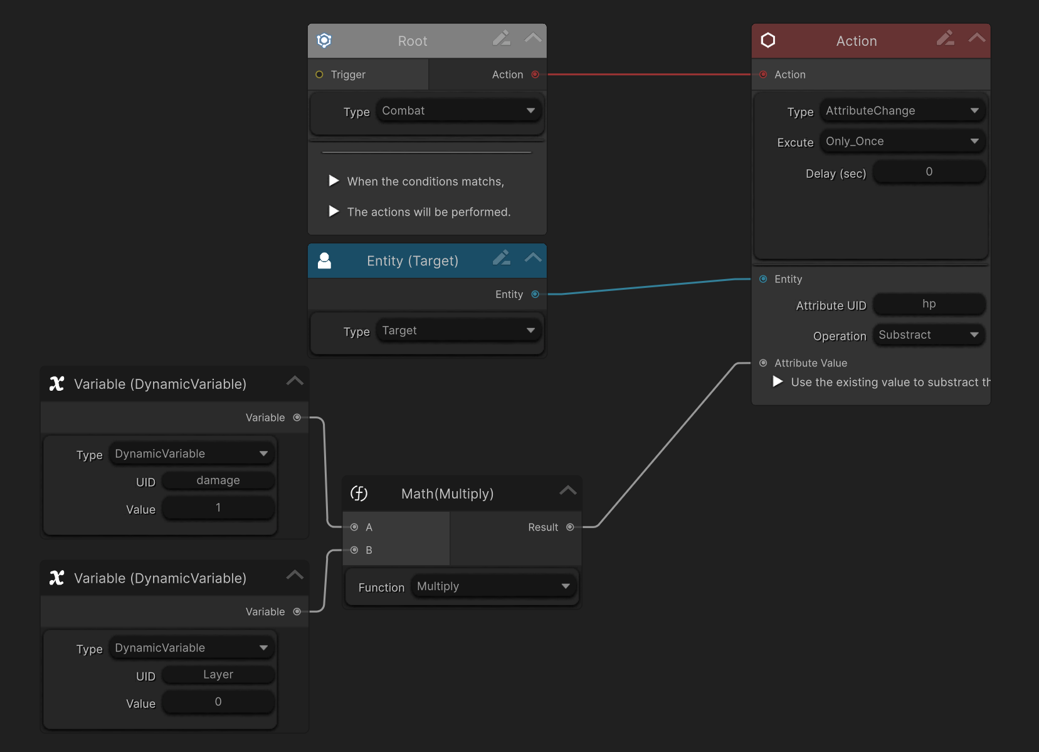Collapse the Layer variable node
Image resolution: width=1039 pixels, height=752 pixels.
pos(295,576)
